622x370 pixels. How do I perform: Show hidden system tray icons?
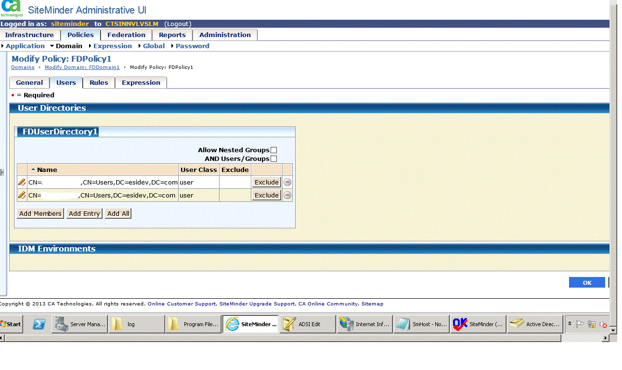point(570,324)
